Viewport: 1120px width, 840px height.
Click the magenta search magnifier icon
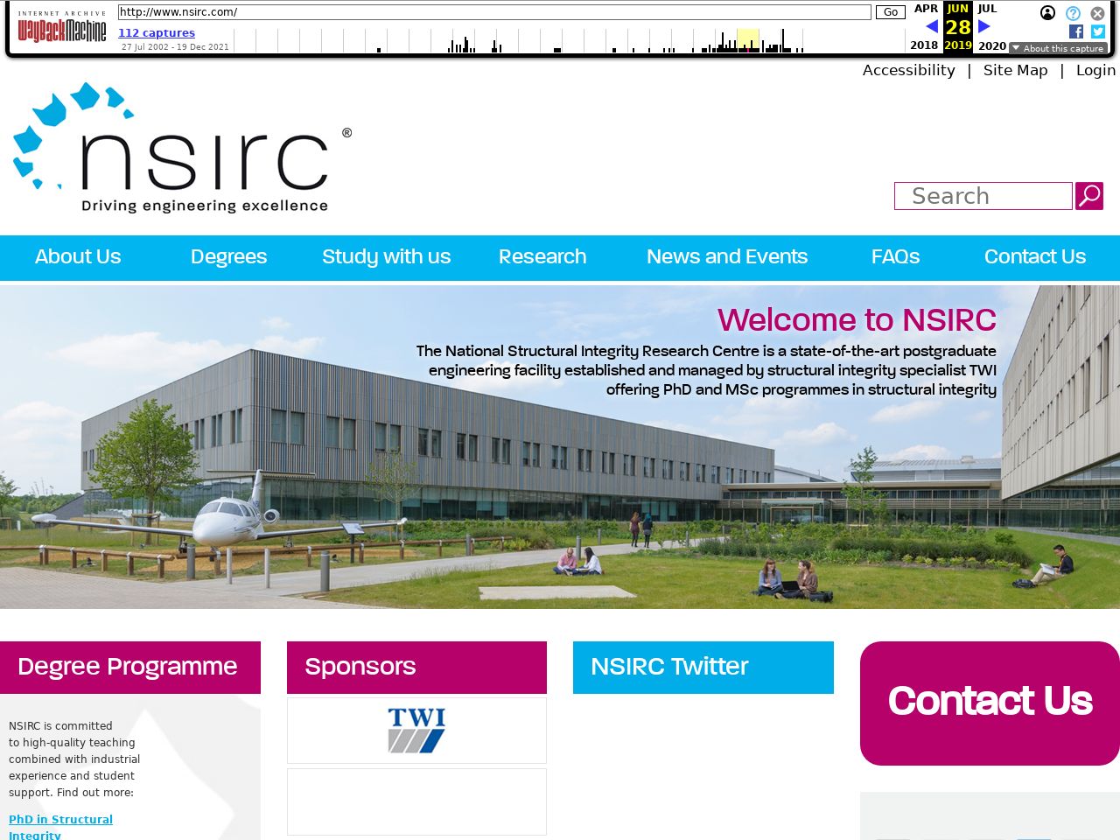point(1088,196)
